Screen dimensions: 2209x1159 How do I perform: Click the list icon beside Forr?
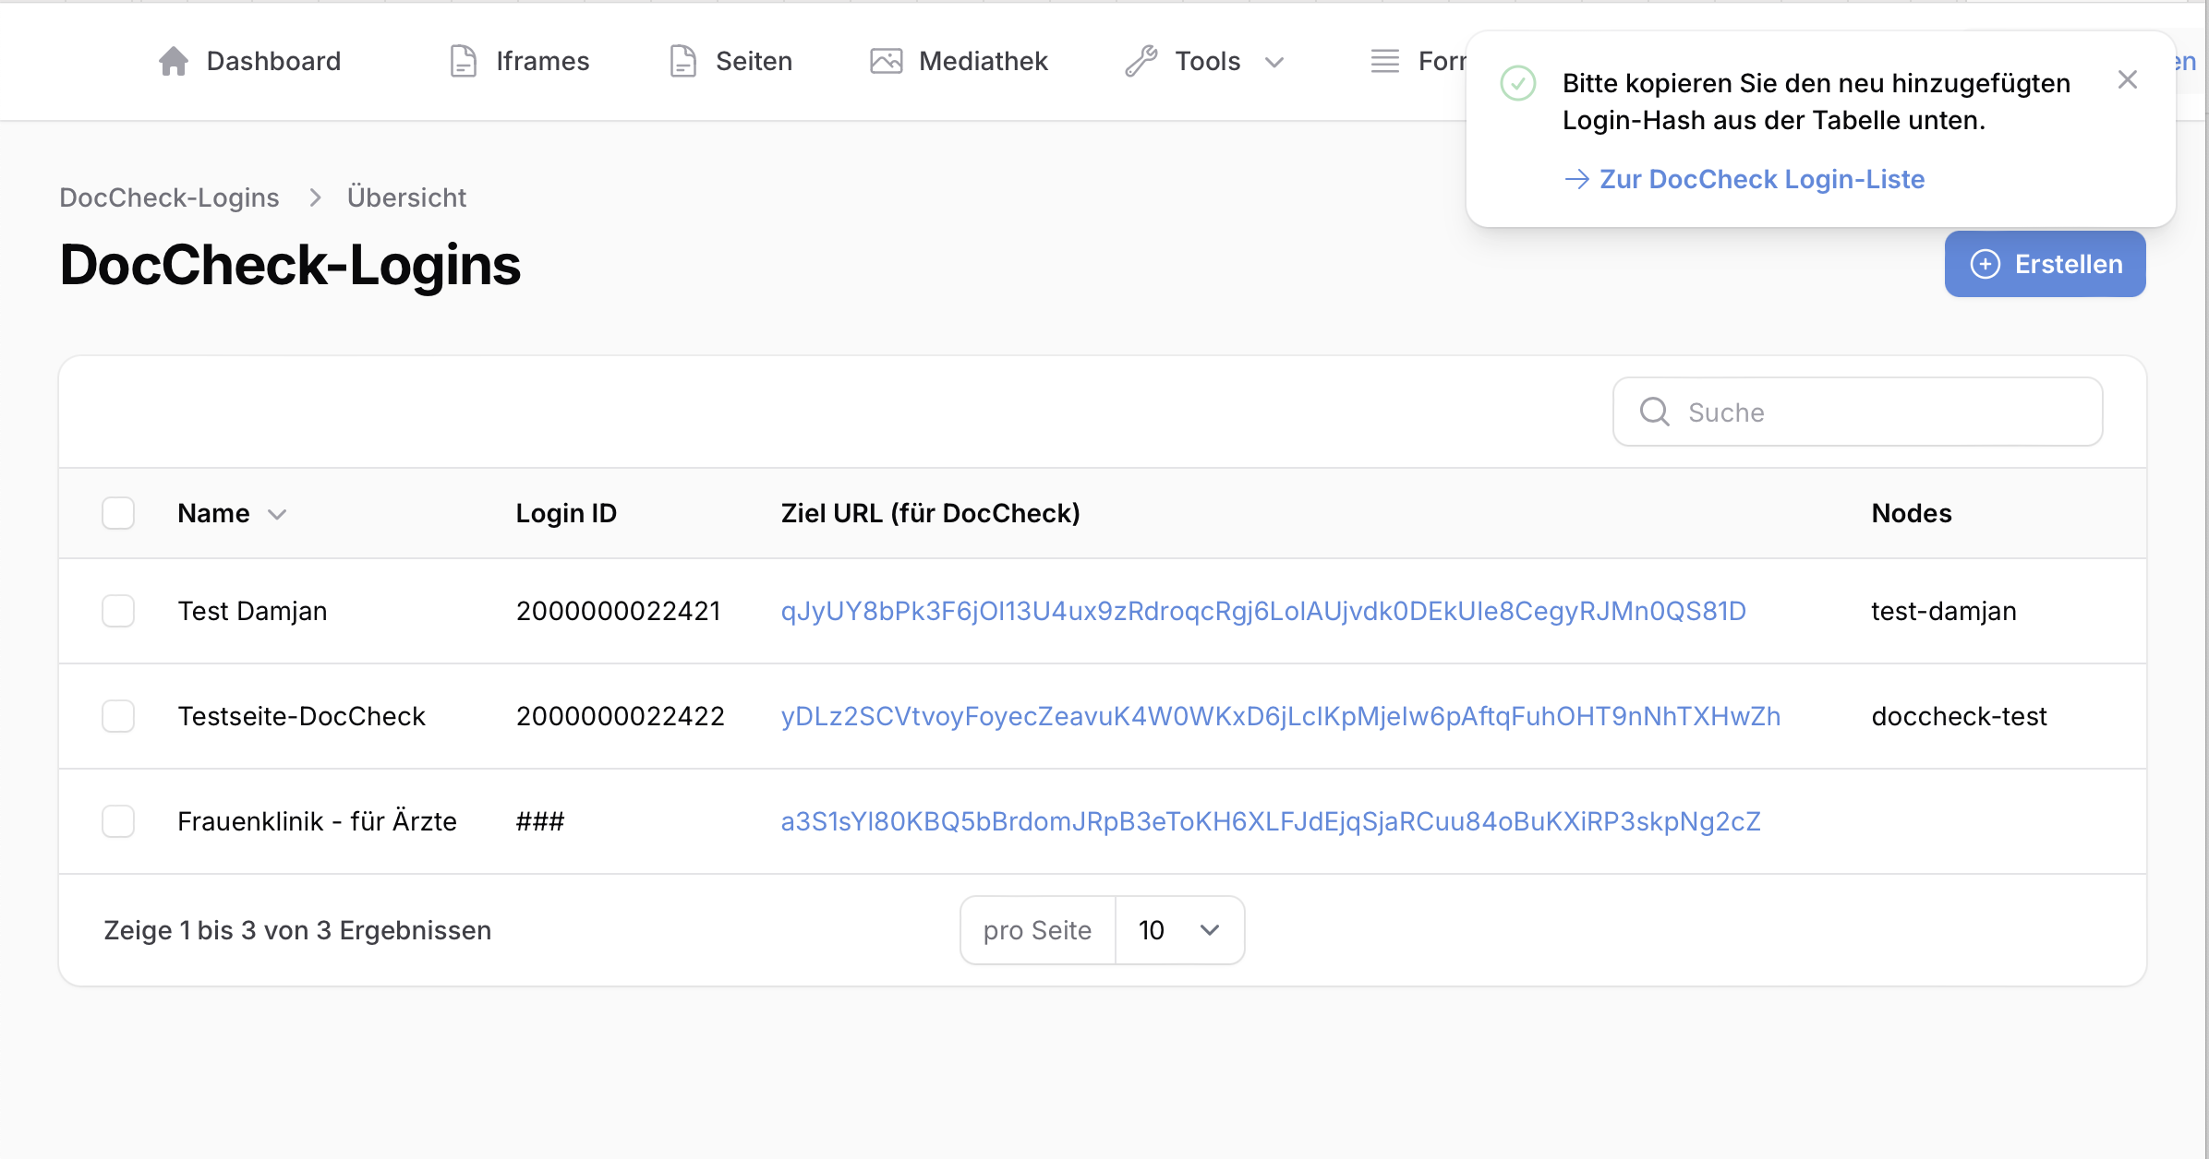coord(1385,61)
